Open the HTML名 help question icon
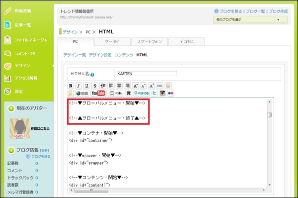This screenshot has width=298, height=198. [x=92, y=75]
